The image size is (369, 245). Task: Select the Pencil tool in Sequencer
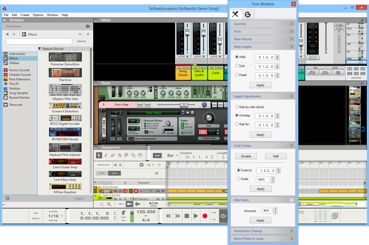pos(106,155)
